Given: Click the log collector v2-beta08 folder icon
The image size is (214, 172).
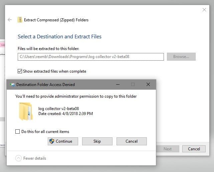Looking at the screenshot, I should coord(26,111).
